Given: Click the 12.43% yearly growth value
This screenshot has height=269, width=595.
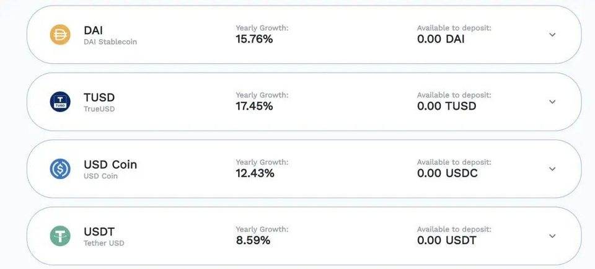Looking at the screenshot, I should (255, 174).
